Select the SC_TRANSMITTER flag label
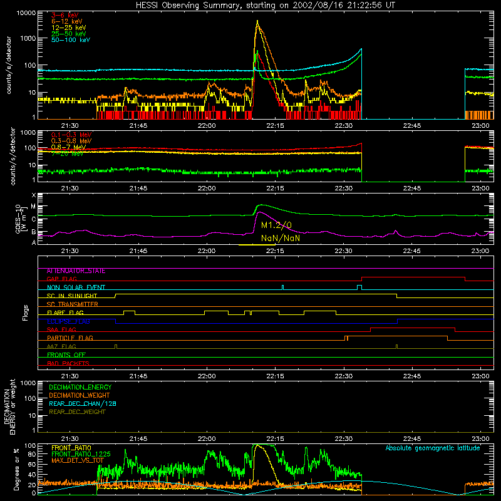This screenshot has height=501, width=501. (72, 304)
